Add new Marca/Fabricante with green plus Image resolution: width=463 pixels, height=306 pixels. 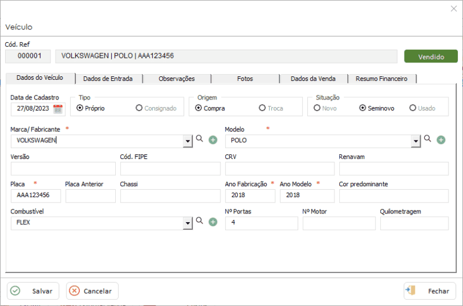213,140
